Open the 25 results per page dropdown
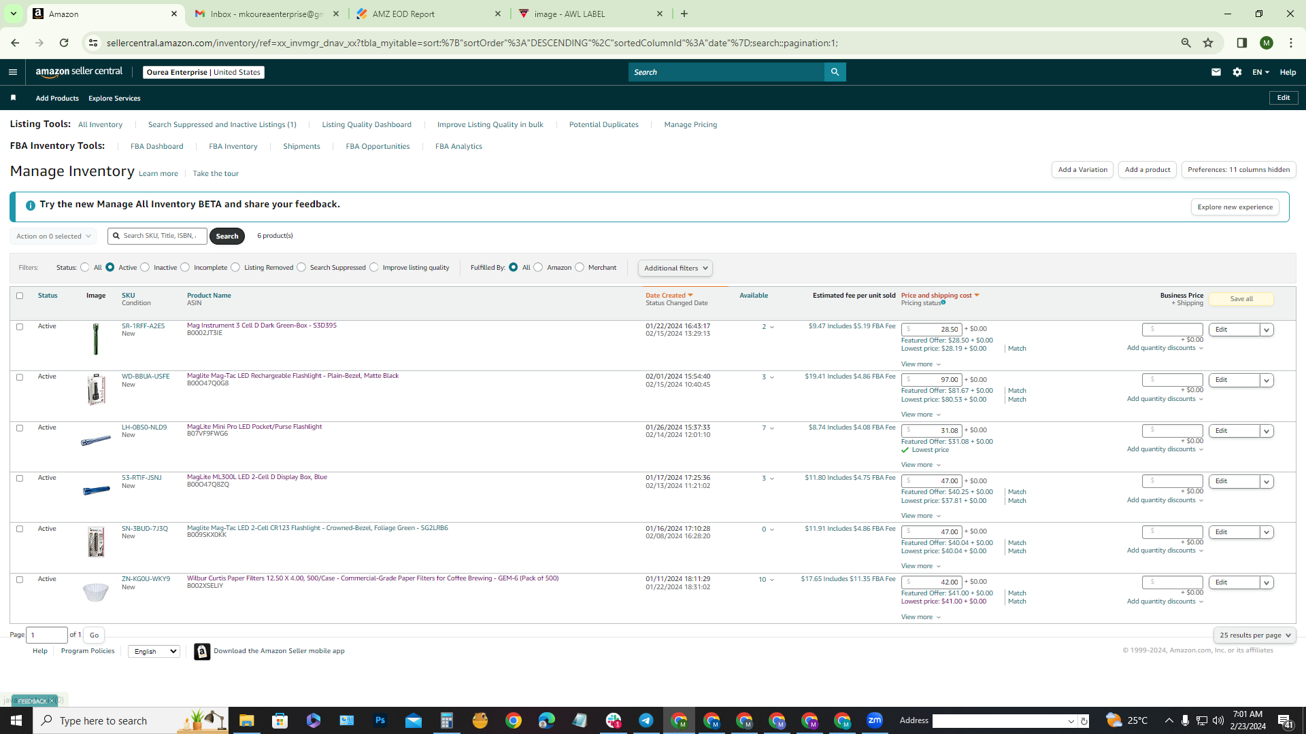This screenshot has height=734, width=1306. (1255, 635)
